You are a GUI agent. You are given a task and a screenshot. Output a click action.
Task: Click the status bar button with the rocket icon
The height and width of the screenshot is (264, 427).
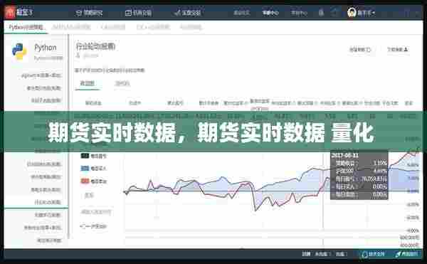click(406, 254)
